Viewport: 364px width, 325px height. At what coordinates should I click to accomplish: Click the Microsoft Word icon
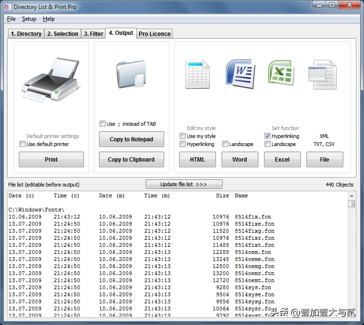[240, 74]
